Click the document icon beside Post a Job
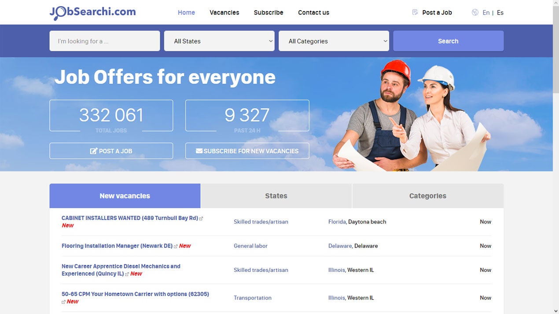 pos(415,12)
